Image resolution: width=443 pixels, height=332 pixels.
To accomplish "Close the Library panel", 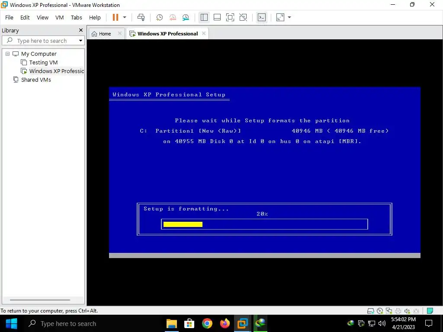I will coord(81,30).
